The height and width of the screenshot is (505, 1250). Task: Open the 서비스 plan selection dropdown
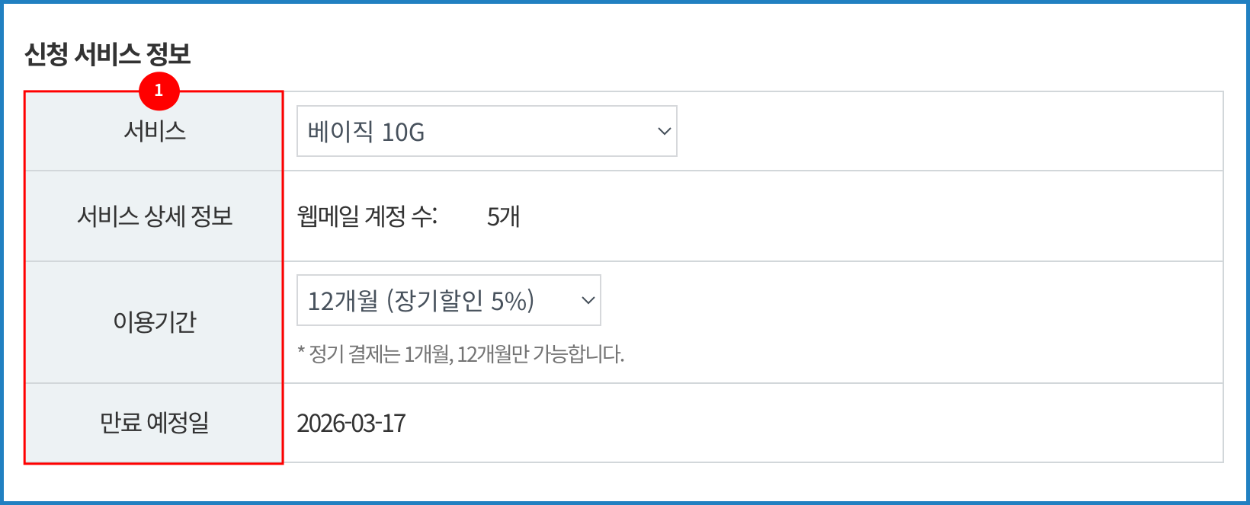coord(486,132)
